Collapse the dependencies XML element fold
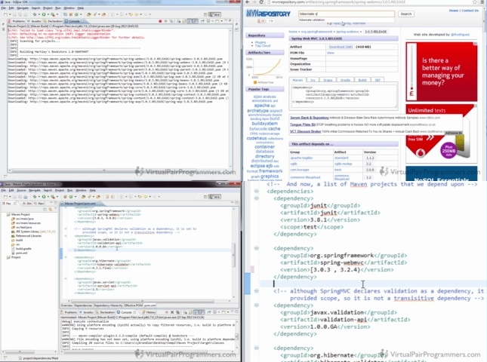Image resolution: width=487 pixels, height=362 pixels. 257,191
